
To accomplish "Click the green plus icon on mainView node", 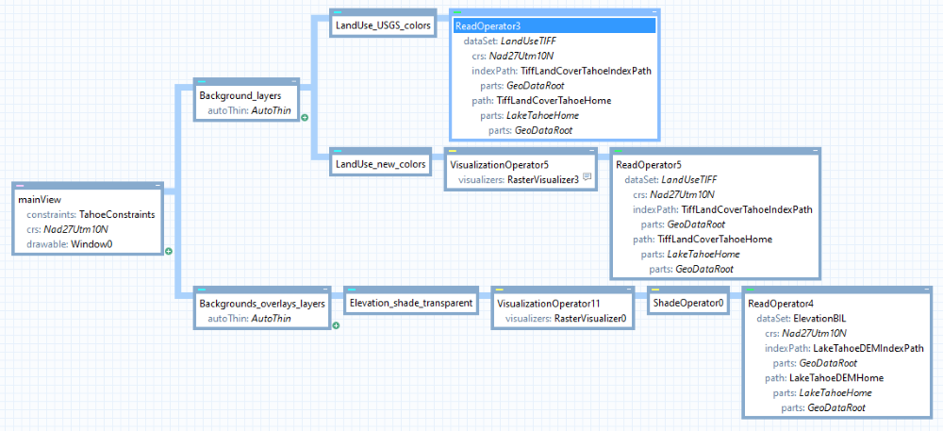I will point(169,251).
